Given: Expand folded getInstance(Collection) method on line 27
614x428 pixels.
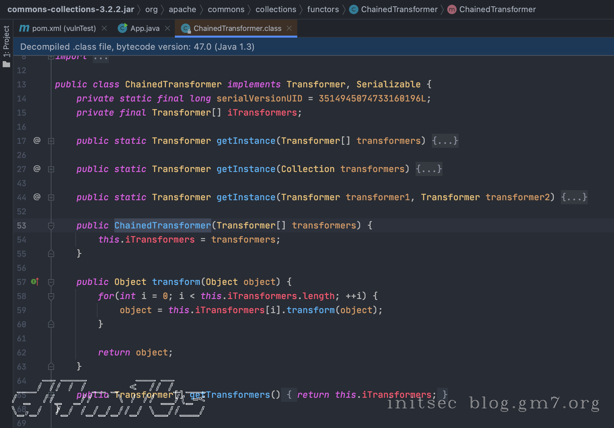Looking at the screenshot, I should coord(51,169).
